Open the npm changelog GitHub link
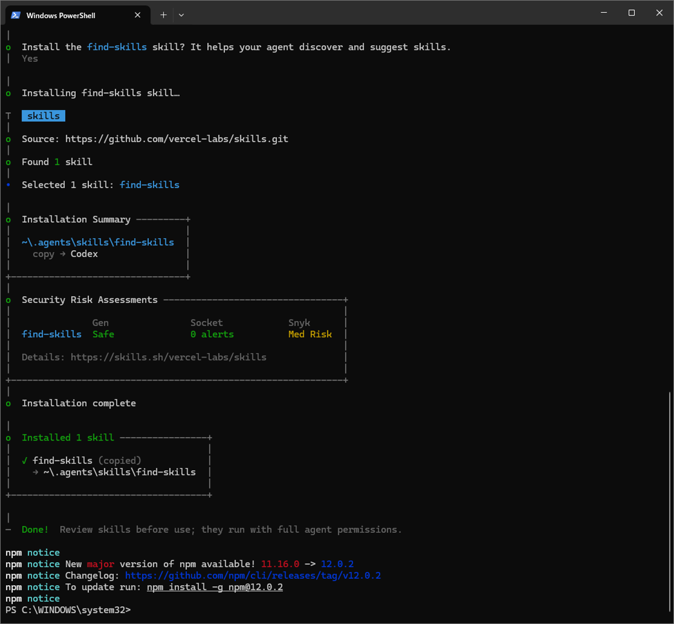 click(x=253, y=575)
